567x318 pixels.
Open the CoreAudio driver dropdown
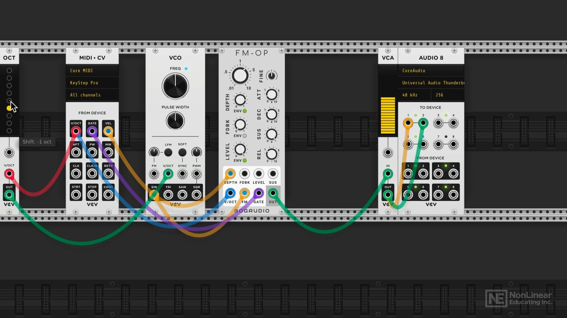point(431,71)
